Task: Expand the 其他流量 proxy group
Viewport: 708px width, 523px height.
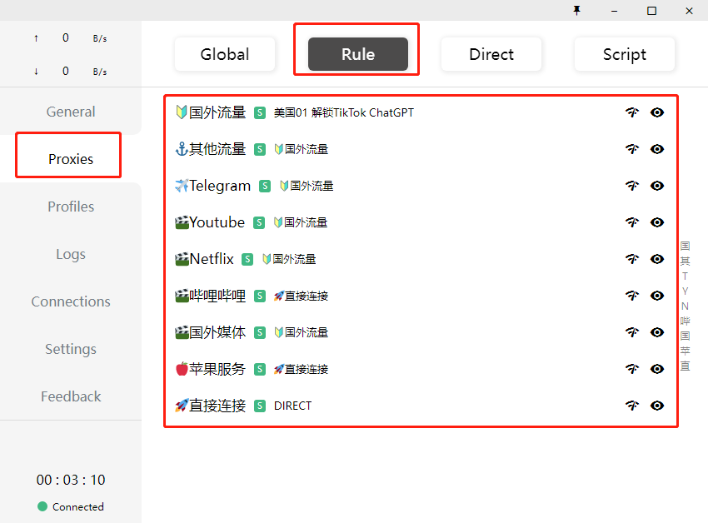Action: click(x=420, y=149)
